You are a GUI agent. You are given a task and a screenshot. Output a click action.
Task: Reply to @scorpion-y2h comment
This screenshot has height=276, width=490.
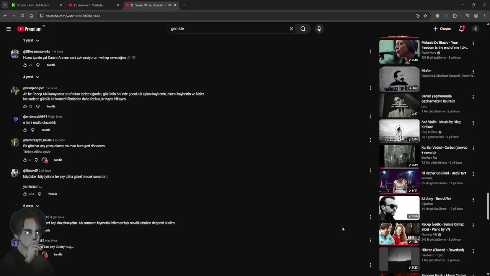[51, 106]
